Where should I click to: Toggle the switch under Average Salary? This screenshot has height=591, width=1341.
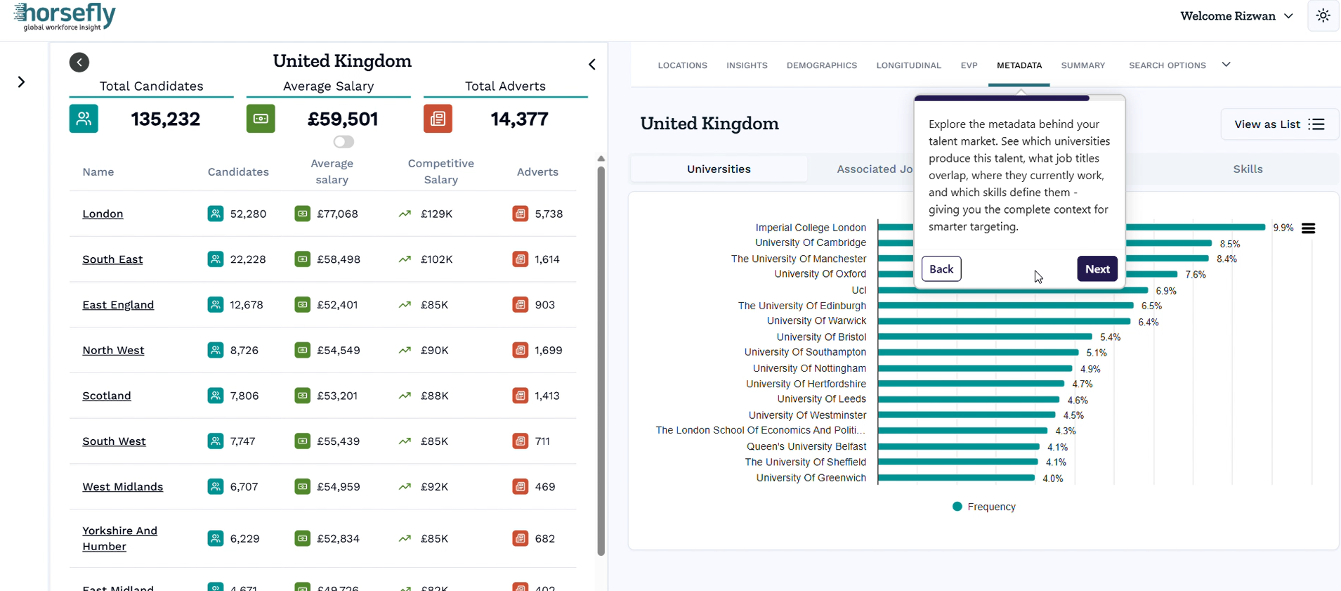click(344, 142)
